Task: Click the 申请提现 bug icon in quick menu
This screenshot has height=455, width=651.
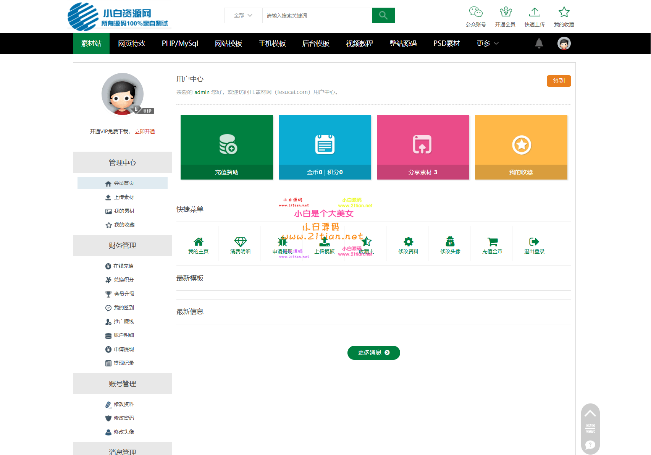Action: click(x=283, y=241)
